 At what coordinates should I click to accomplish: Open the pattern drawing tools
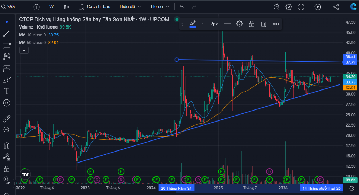coord(7,56)
